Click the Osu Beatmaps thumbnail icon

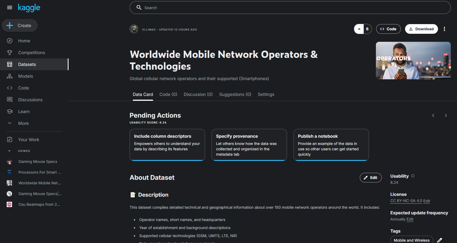tap(9, 204)
